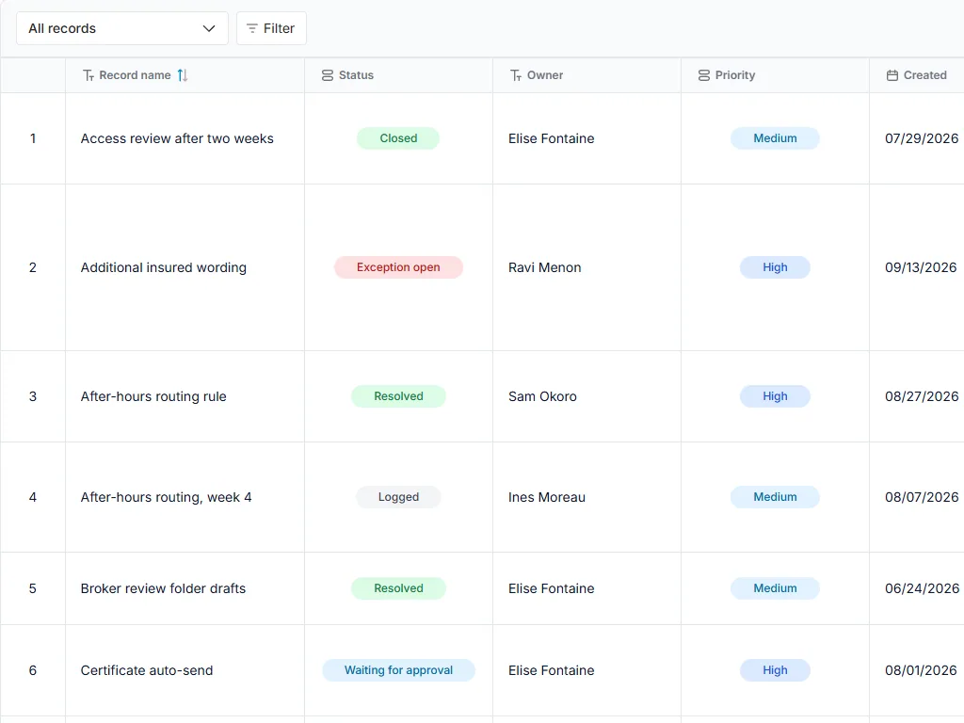The height and width of the screenshot is (723, 964).
Task: Click Elise Fontaine owner in row 6
Action: pyautogui.click(x=552, y=670)
